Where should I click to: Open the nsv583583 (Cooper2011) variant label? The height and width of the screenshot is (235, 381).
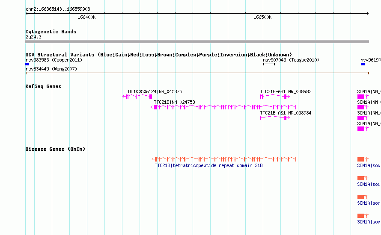[x=54, y=60]
